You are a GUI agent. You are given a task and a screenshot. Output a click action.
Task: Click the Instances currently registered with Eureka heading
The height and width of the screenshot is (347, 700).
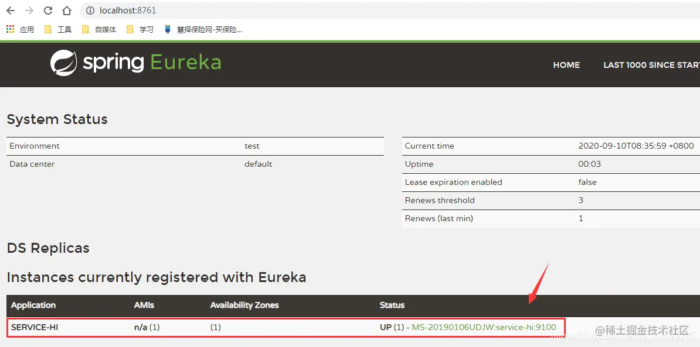(157, 277)
